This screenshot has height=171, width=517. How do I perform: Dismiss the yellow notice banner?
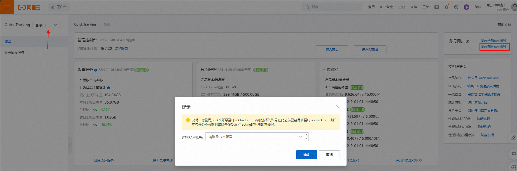pos(335,120)
